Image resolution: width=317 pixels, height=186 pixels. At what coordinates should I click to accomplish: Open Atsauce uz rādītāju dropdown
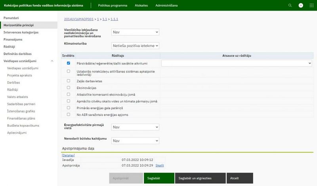tap(237, 63)
